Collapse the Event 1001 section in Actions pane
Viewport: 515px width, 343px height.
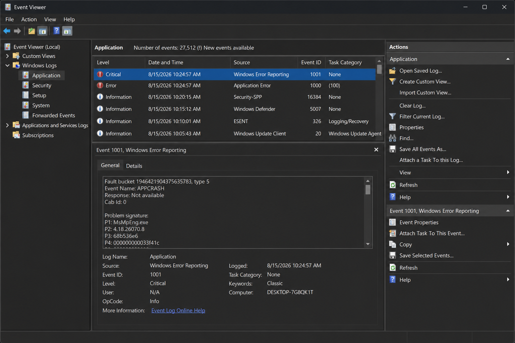coord(508,211)
